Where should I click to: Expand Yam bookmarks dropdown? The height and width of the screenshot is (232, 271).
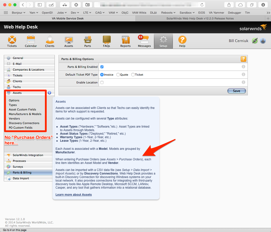click(x=34, y=13)
